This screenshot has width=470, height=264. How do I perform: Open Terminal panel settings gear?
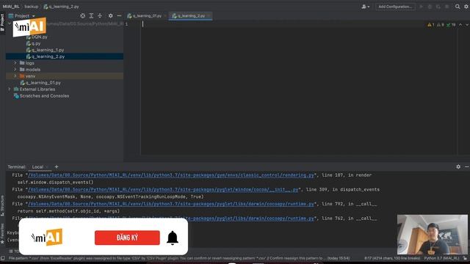click(458, 166)
